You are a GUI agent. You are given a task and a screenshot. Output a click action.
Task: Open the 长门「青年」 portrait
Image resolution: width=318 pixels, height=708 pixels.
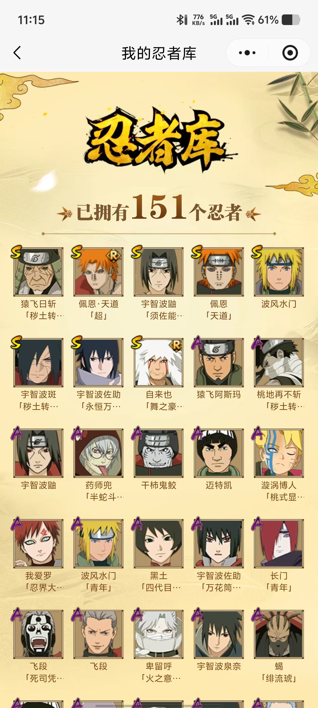tap(279, 544)
